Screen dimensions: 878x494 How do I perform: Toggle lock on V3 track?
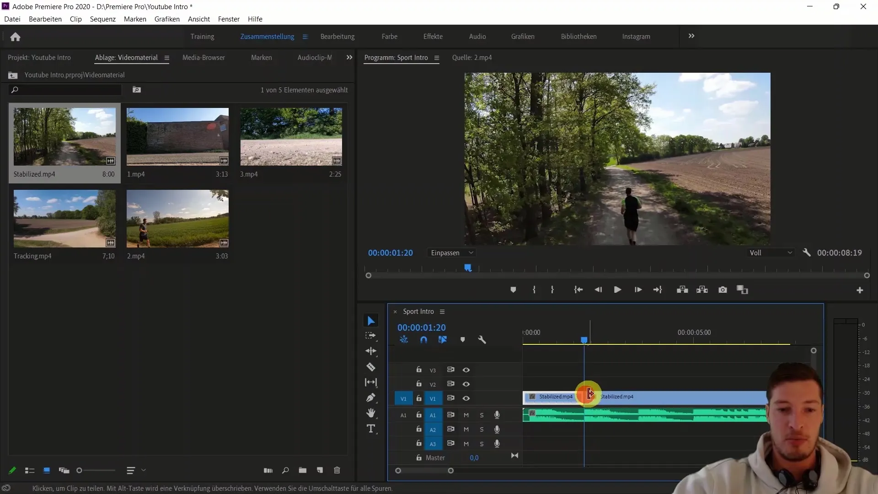[x=418, y=370]
